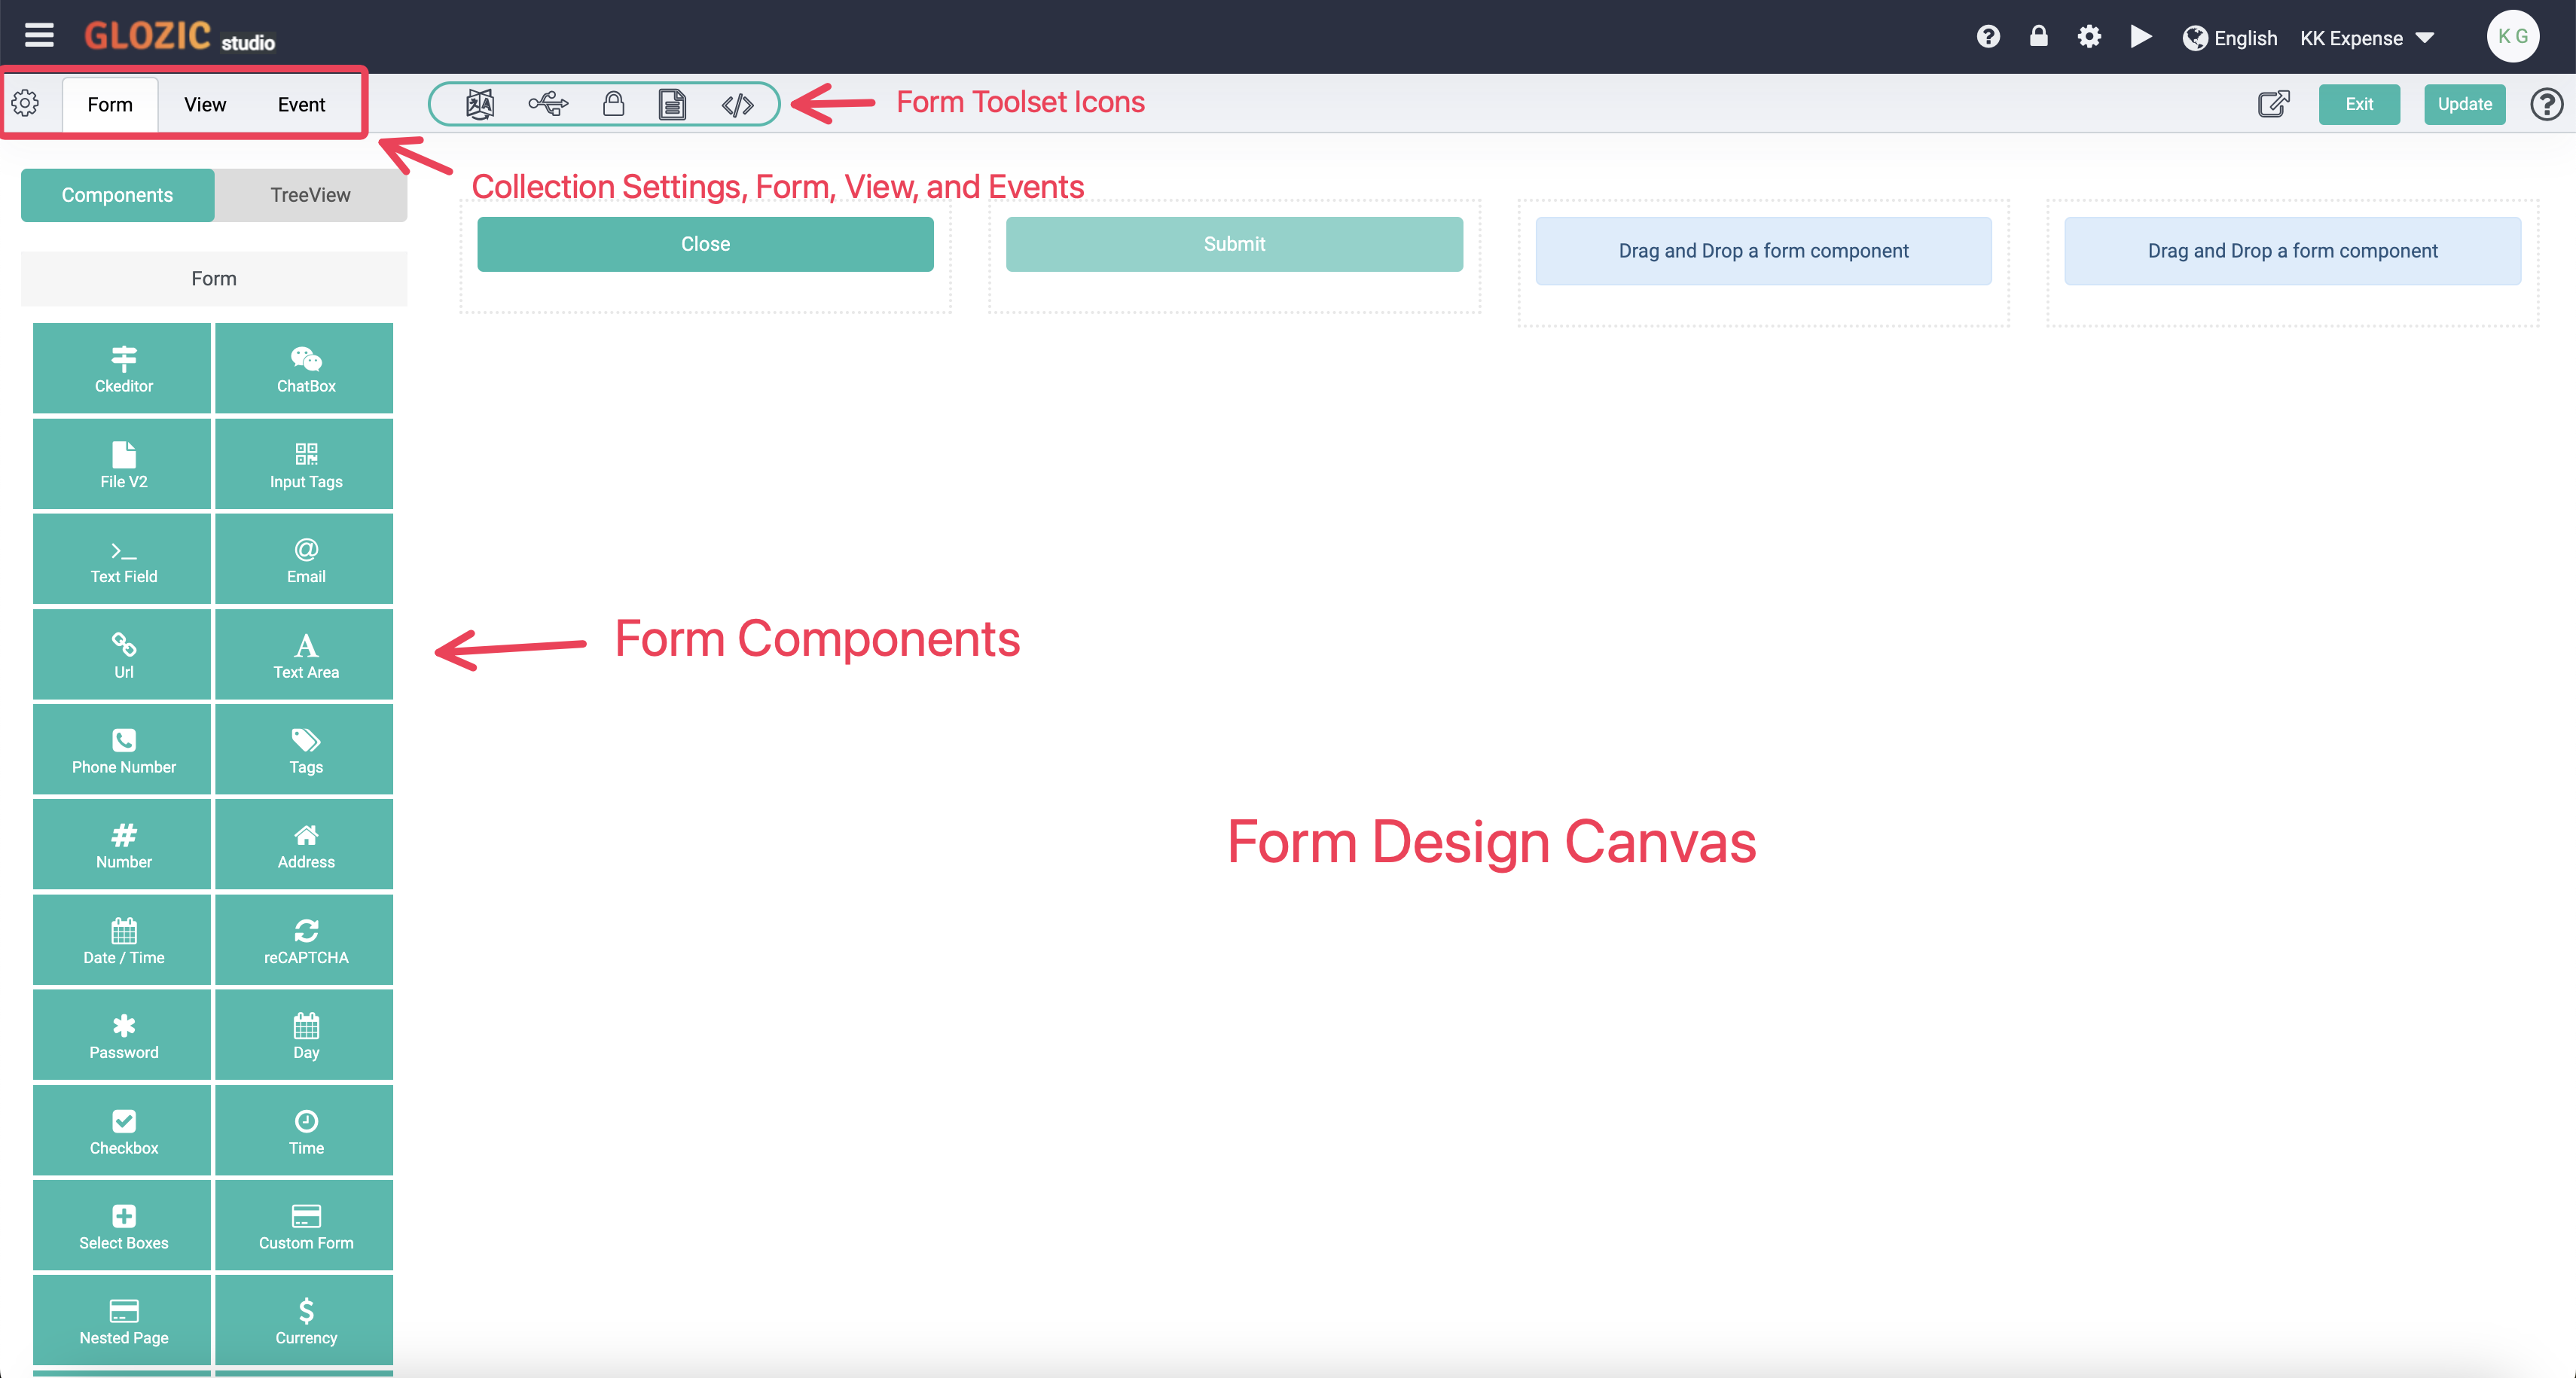This screenshot has height=1378, width=2576.
Task: Open collection settings gear icon
Action: pos(25,103)
